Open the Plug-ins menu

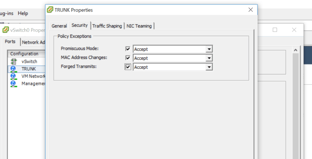click(6, 13)
